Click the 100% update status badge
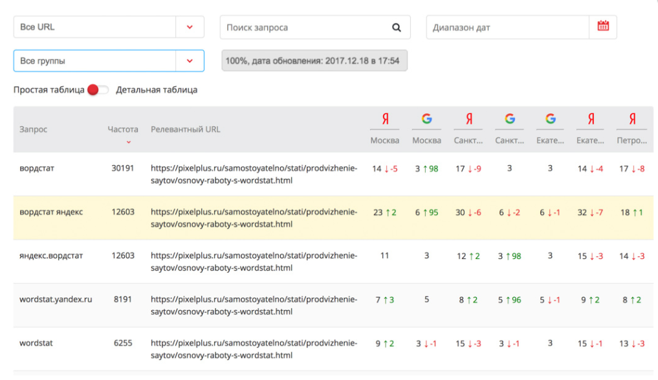 coord(314,61)
